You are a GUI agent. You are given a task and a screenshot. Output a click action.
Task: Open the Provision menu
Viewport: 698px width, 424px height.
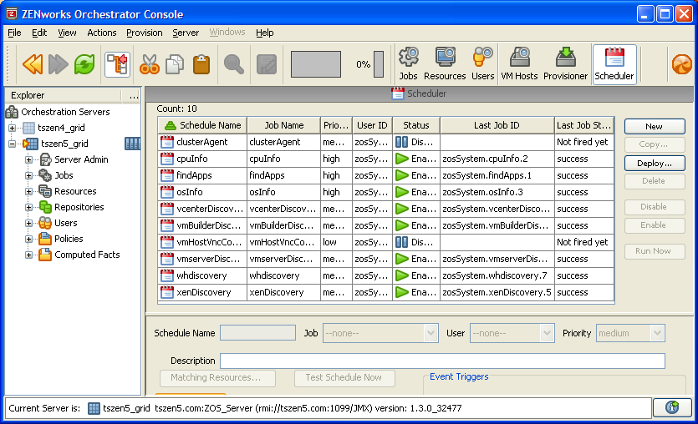(144, 33)
